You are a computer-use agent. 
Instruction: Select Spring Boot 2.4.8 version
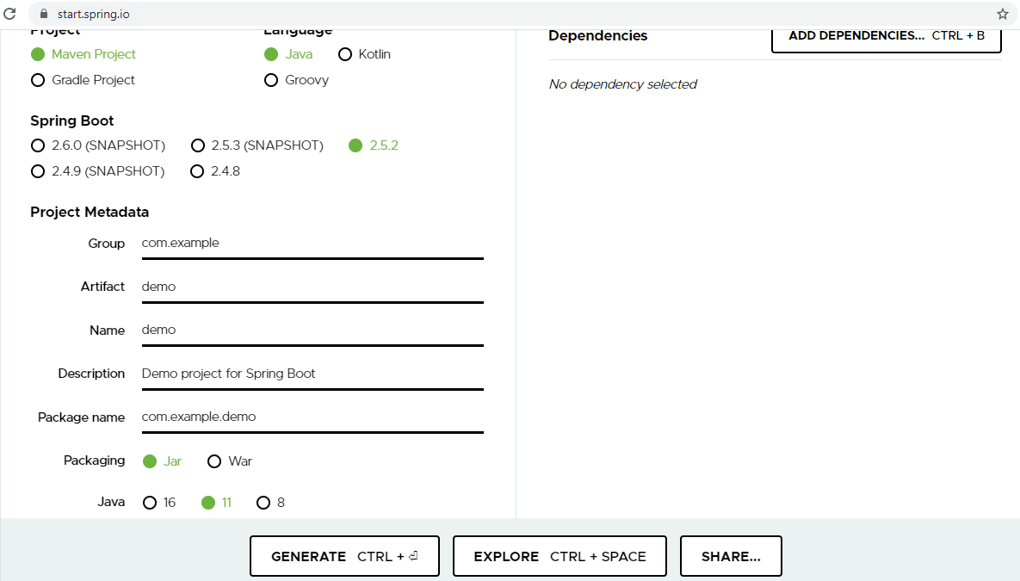pyautogui.click(x=215, y=171)
